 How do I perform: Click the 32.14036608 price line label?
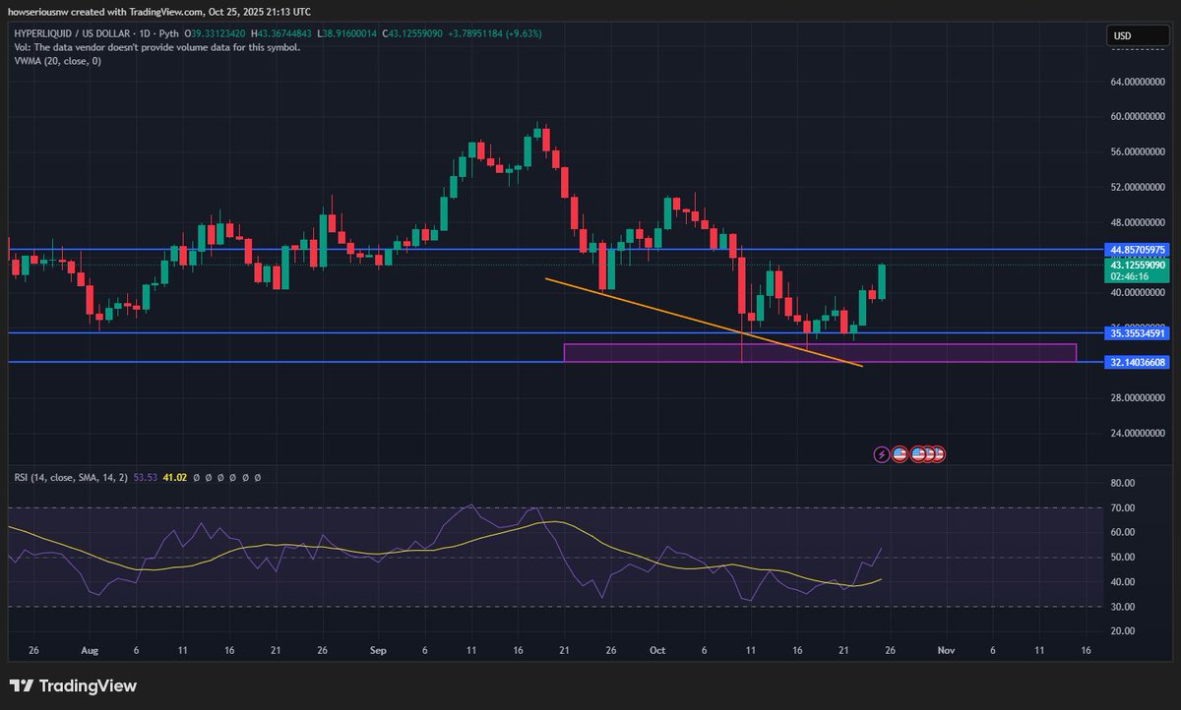click(x=1138, y=363)
